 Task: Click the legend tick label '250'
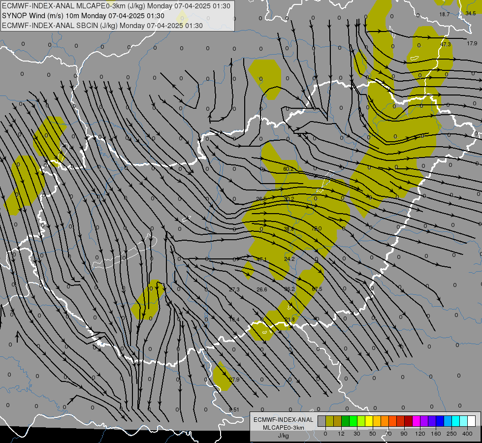pyautogui.click(x=451, y=434)
